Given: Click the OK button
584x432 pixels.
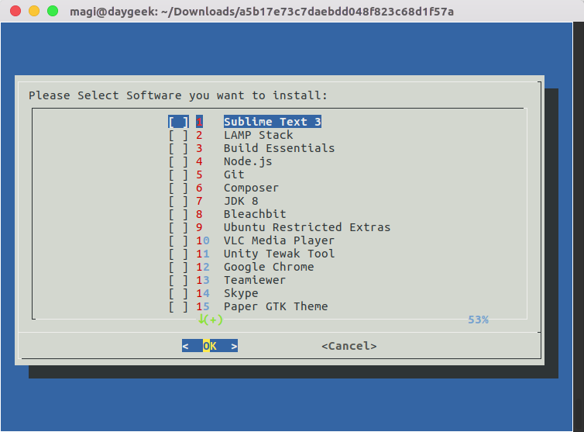Looking at the screenshot, I should click(210, 346).
